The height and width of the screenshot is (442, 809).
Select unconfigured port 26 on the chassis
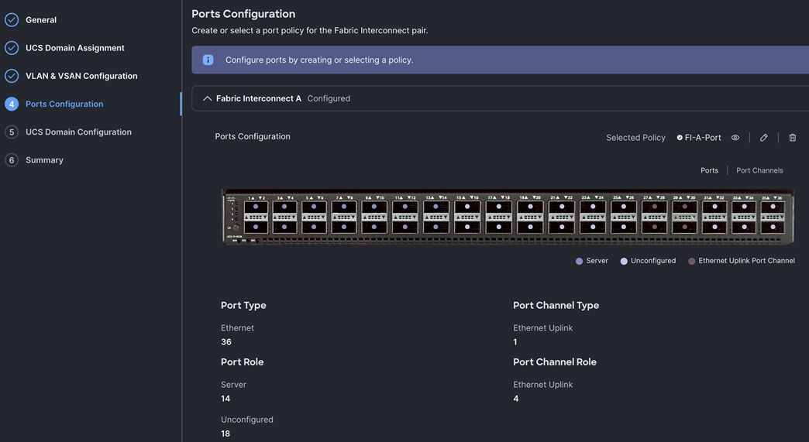pyautogui.click(x=623, y=227)
